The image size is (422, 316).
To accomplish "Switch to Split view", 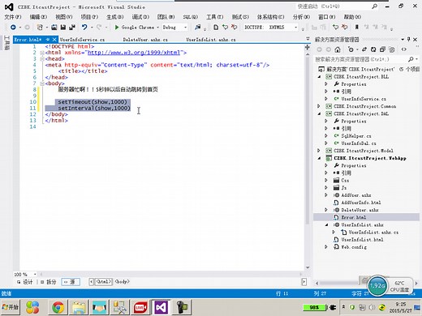I will [49, 282].
